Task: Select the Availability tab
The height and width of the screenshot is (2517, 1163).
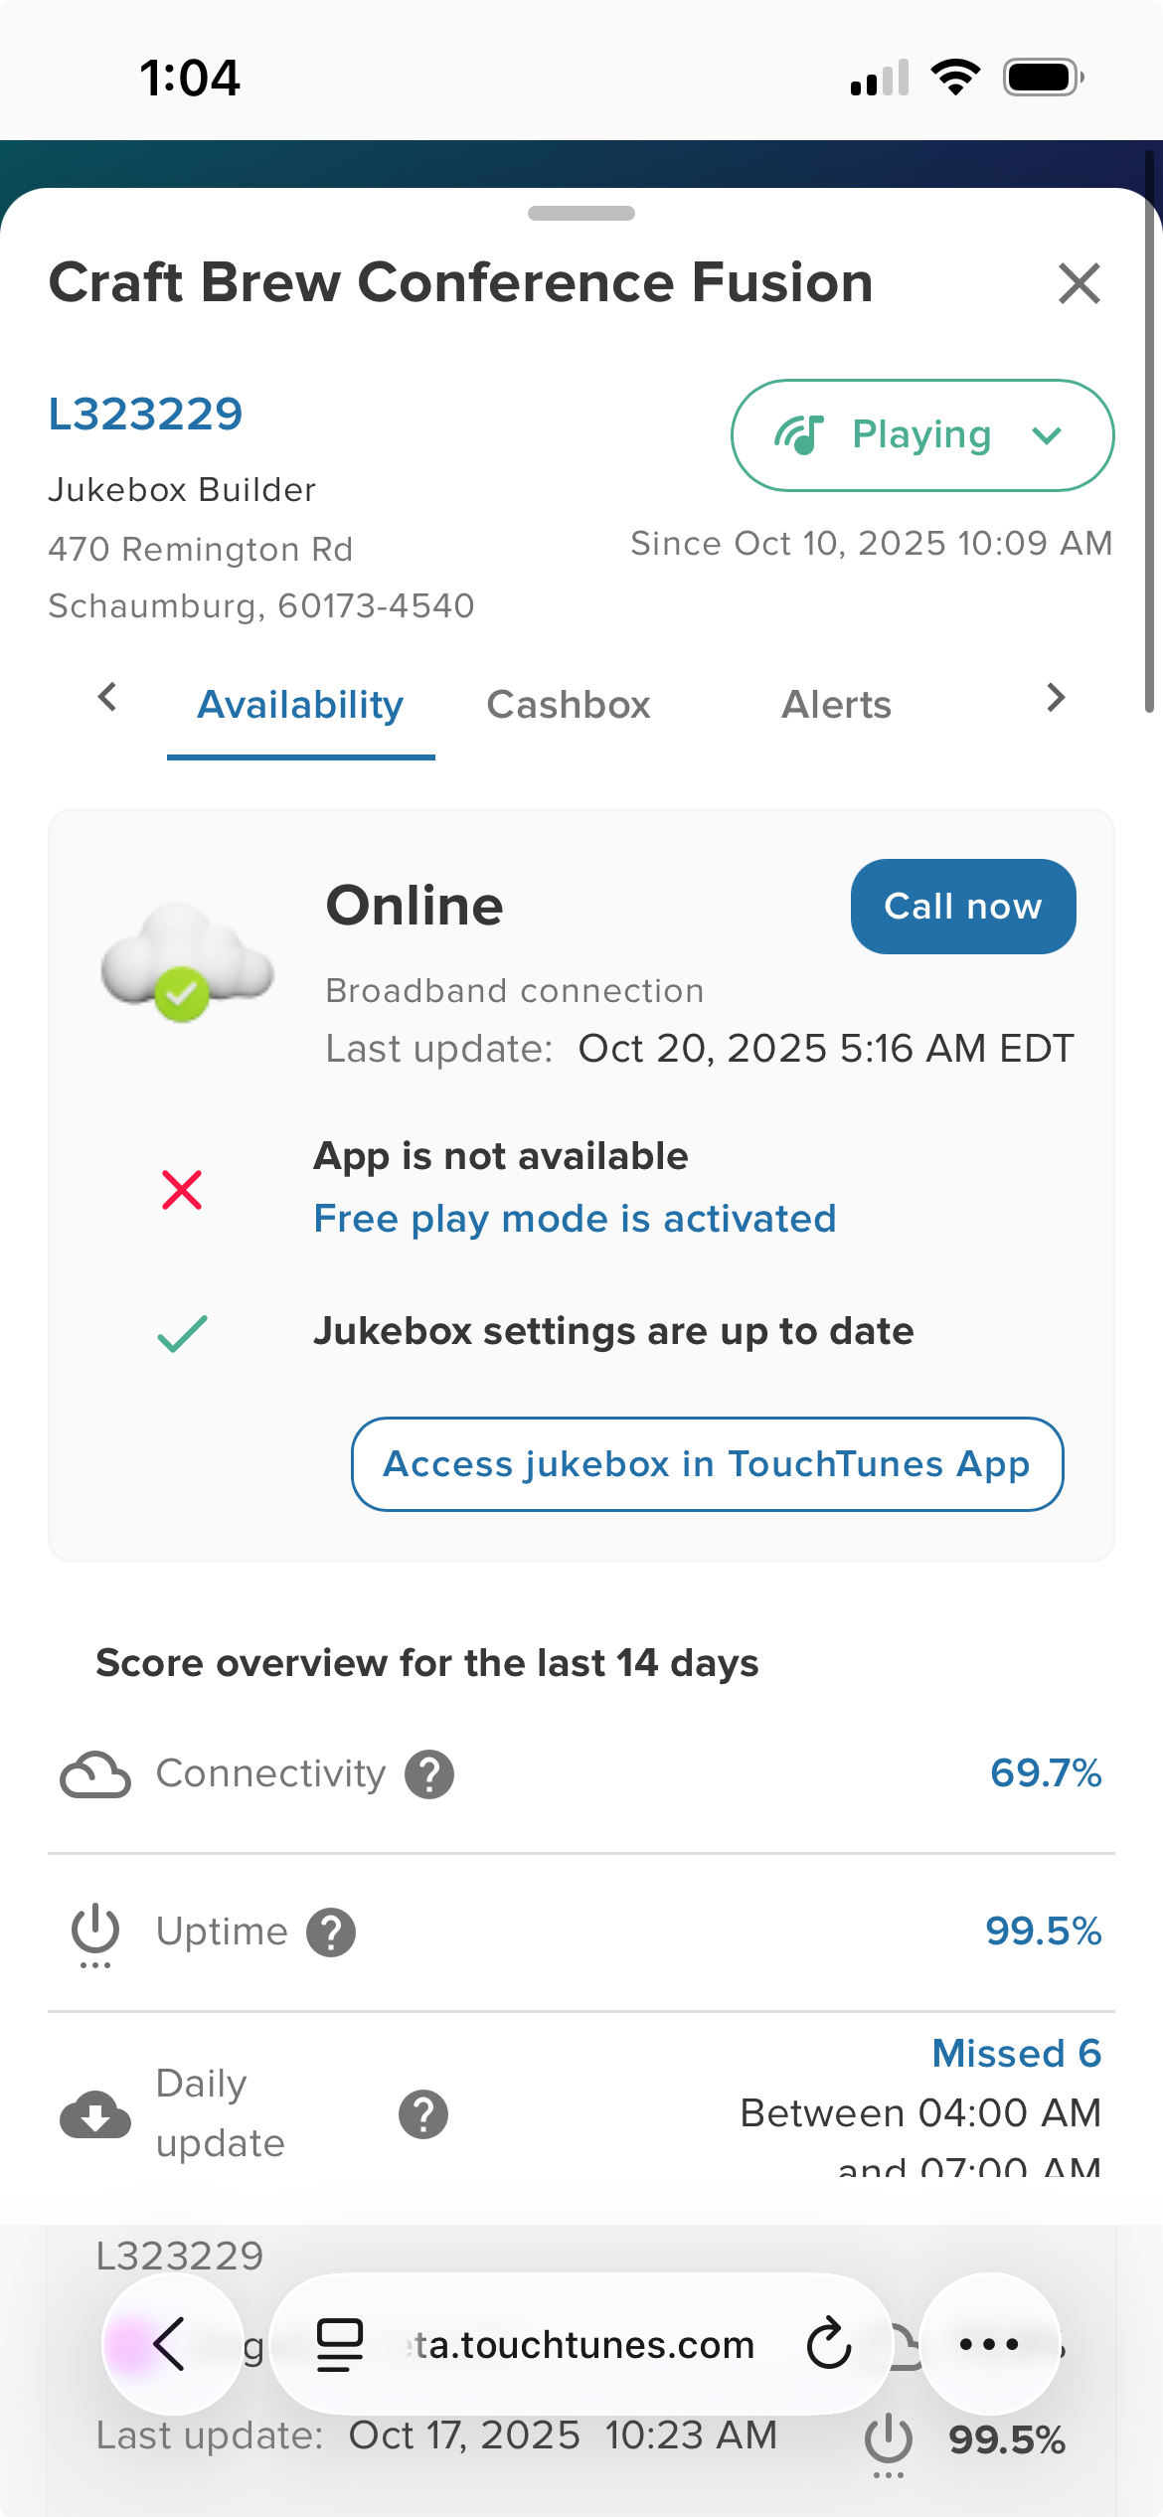Action: click(300, 705)
